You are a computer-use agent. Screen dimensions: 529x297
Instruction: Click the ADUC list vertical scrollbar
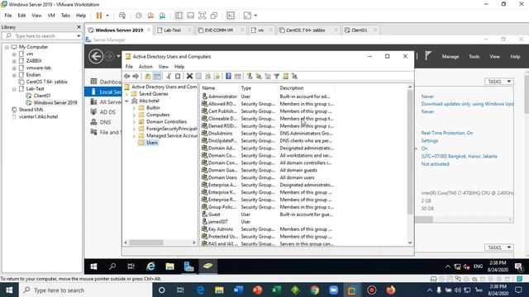point(410,152)
